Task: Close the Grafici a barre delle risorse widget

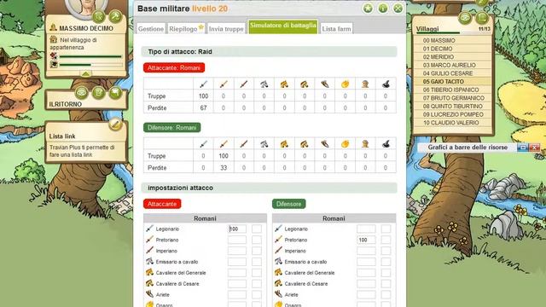Action: 535,148
